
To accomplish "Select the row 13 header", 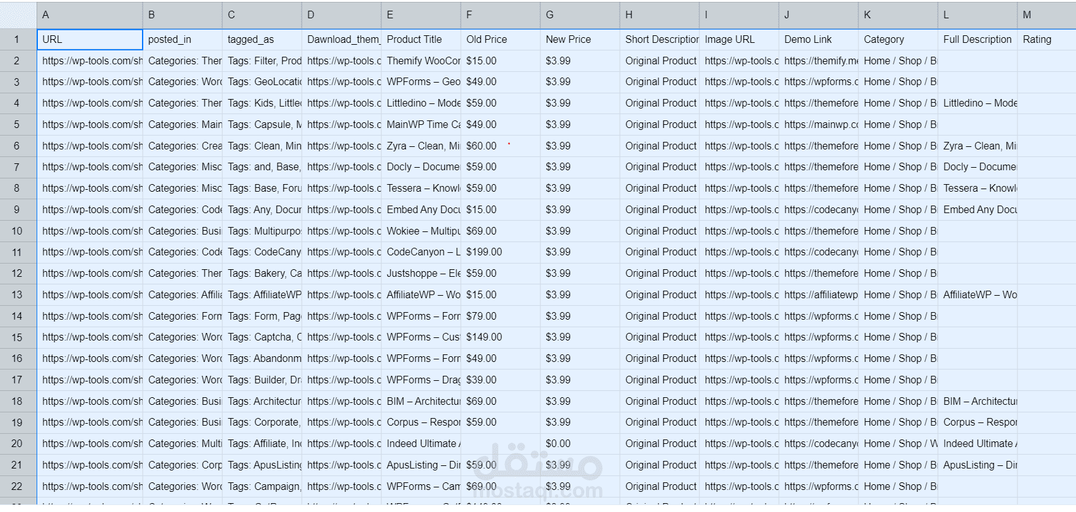I will (x=18, y=294).
